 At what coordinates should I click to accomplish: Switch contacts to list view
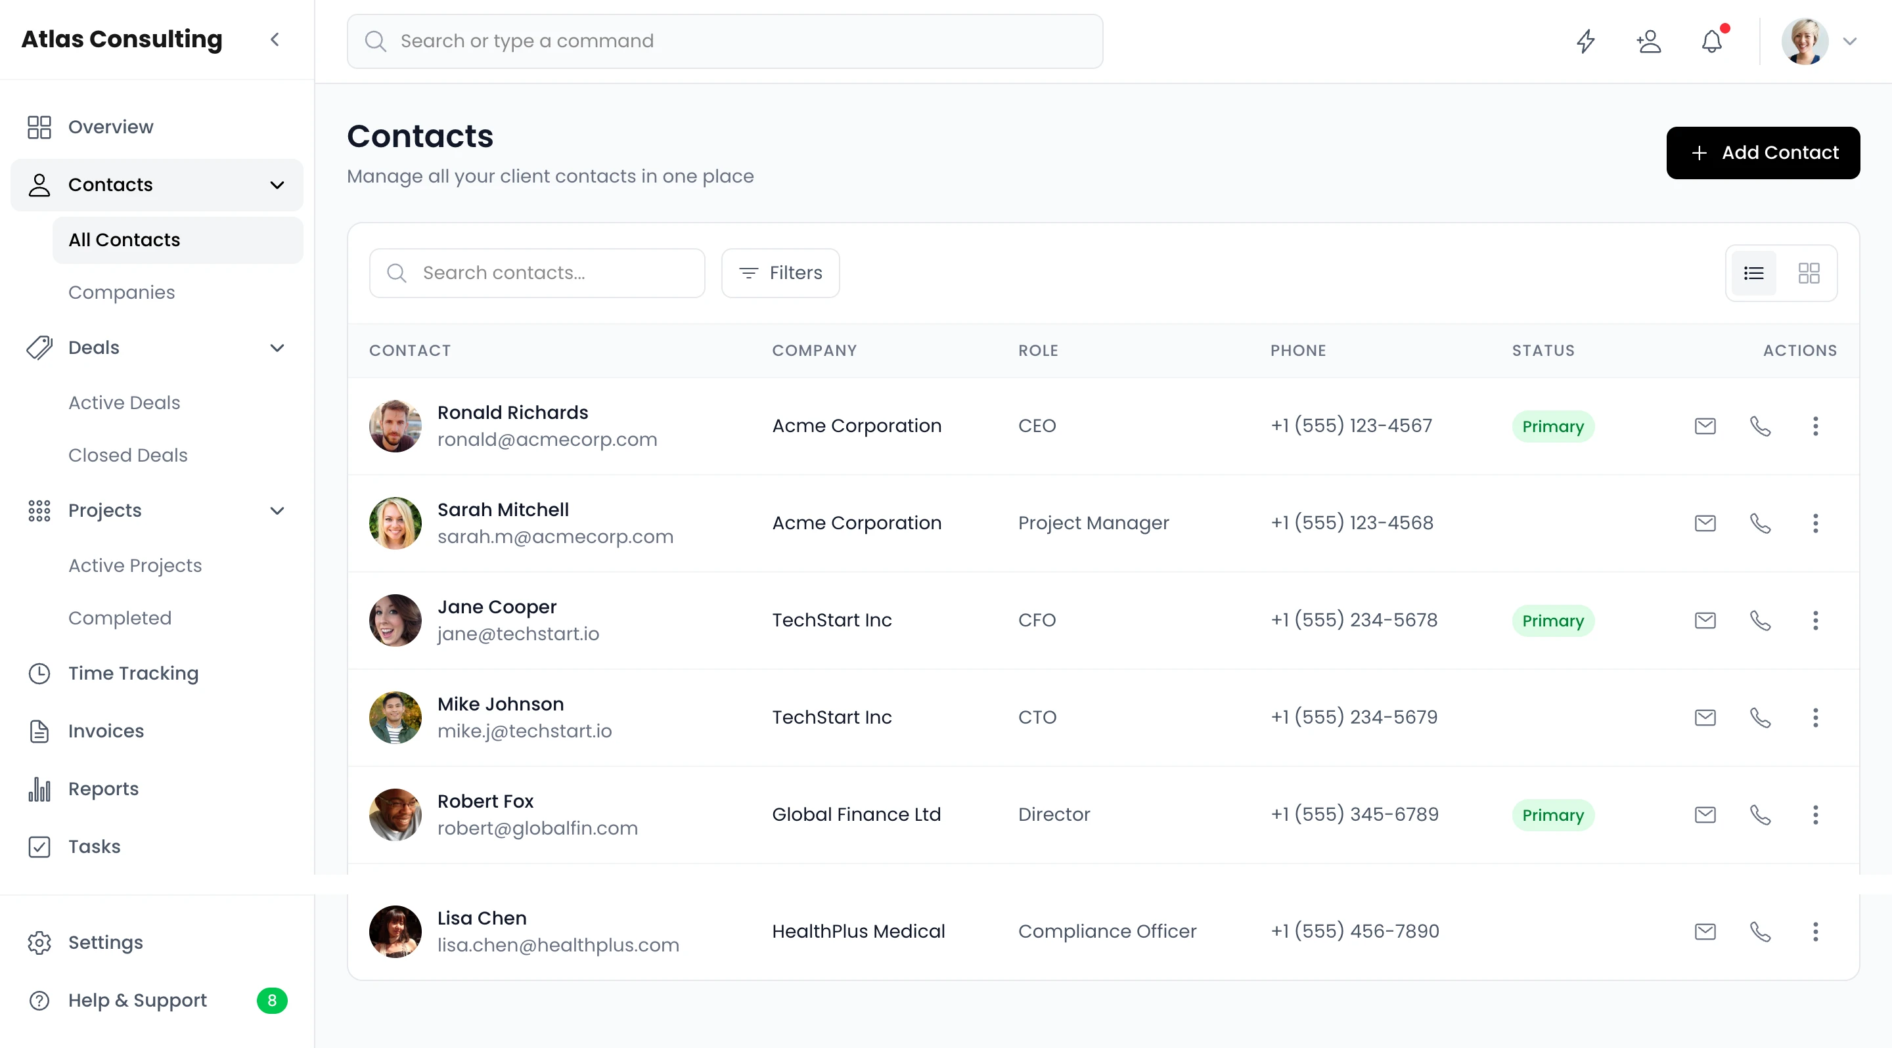1754,273
